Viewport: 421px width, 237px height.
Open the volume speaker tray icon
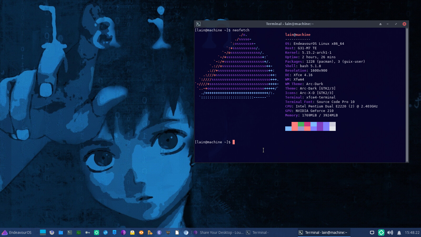pyautogui.click(x=390, y=233)
